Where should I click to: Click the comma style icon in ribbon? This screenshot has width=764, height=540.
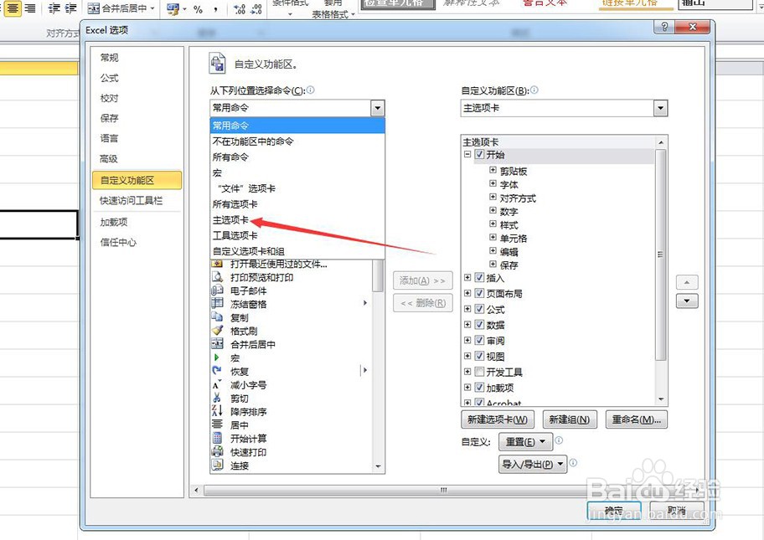215,8
